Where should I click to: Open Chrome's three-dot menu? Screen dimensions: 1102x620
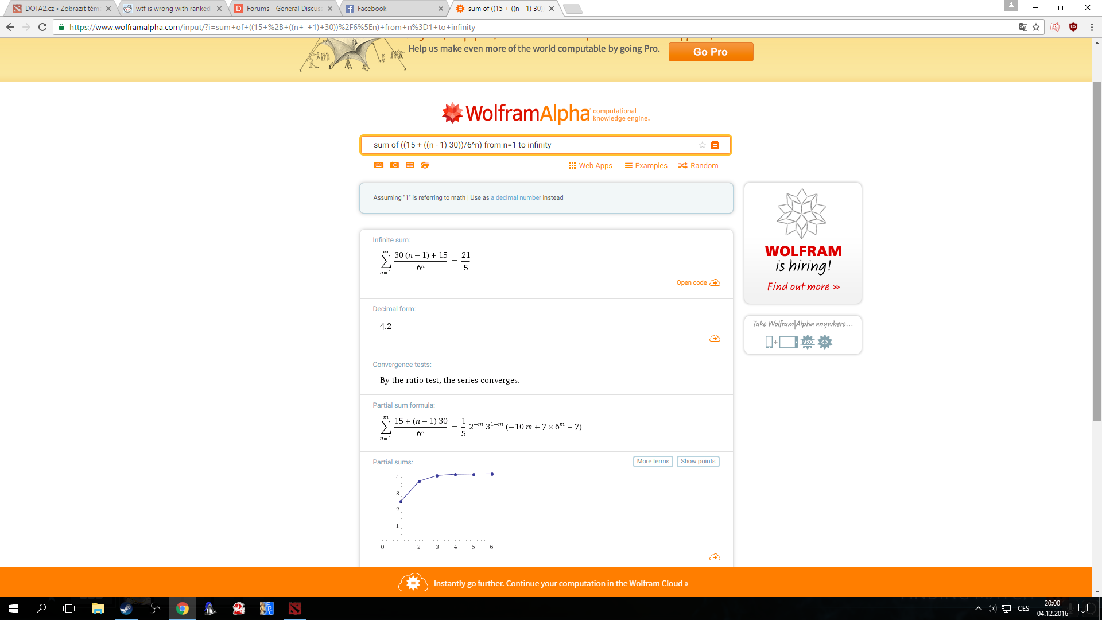1092,27
